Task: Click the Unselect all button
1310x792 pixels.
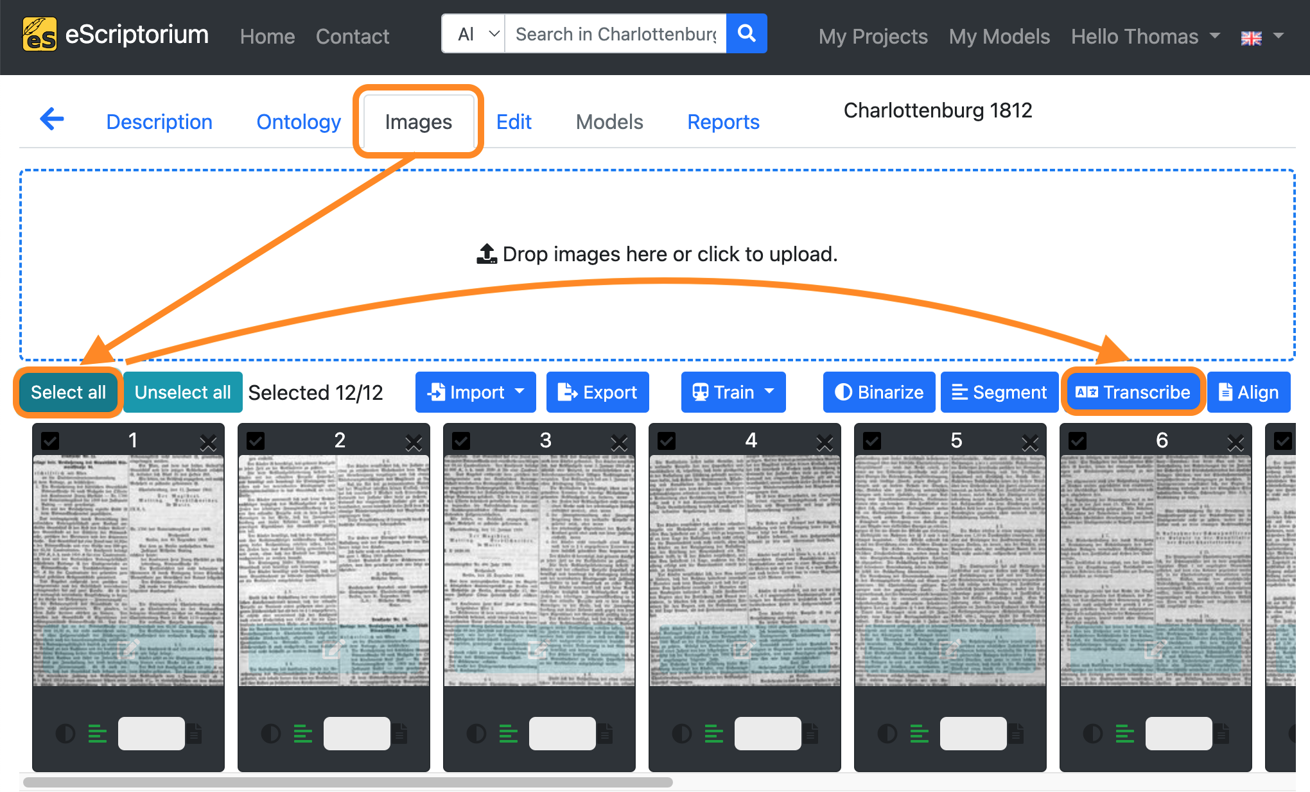Action: [x=182, y=392]
